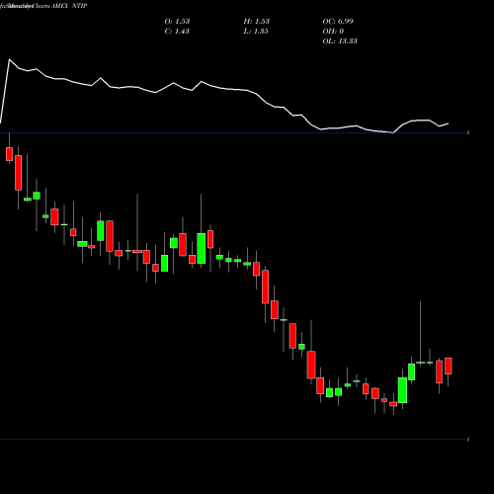Click the "AMEX NTIP" chart title

(69, 6)
